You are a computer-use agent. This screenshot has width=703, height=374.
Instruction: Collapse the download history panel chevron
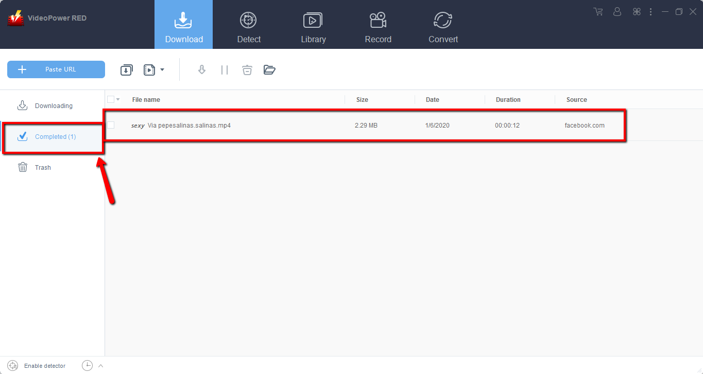101,365
